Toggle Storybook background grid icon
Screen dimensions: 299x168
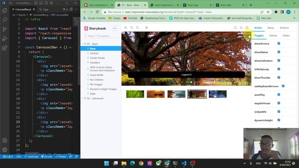coord(146,28)
